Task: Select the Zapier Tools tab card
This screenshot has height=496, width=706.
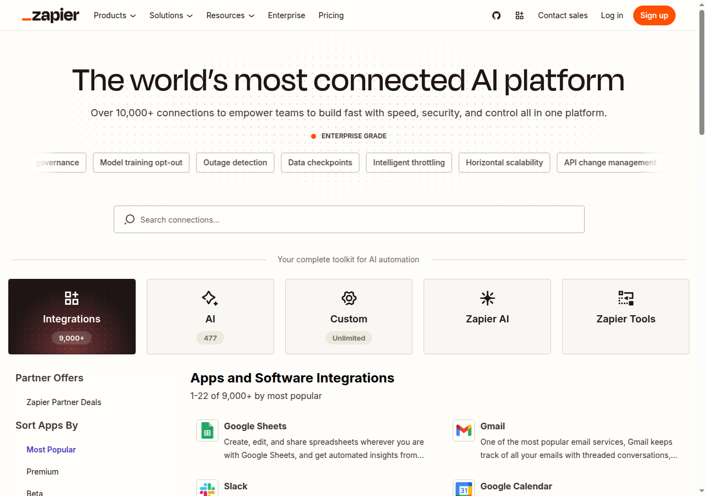Action: tap(625, 316)
